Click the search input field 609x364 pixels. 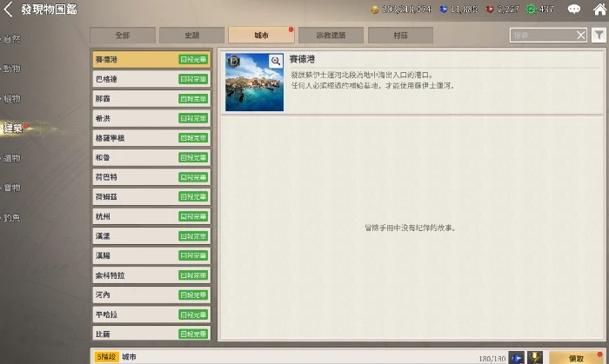coord(541,35)
